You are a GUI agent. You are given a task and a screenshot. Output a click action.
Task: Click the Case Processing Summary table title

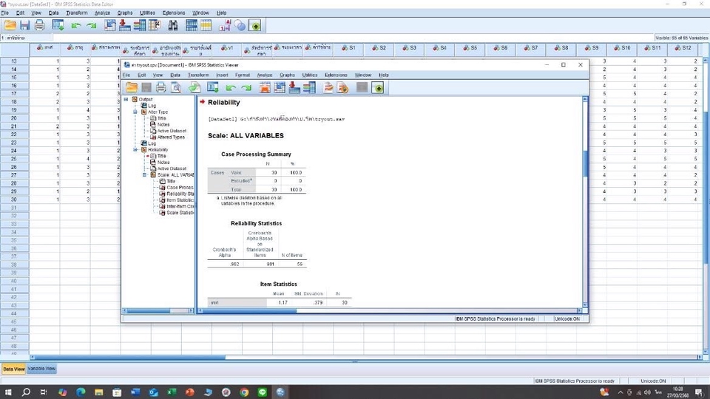tap(256, 154)
